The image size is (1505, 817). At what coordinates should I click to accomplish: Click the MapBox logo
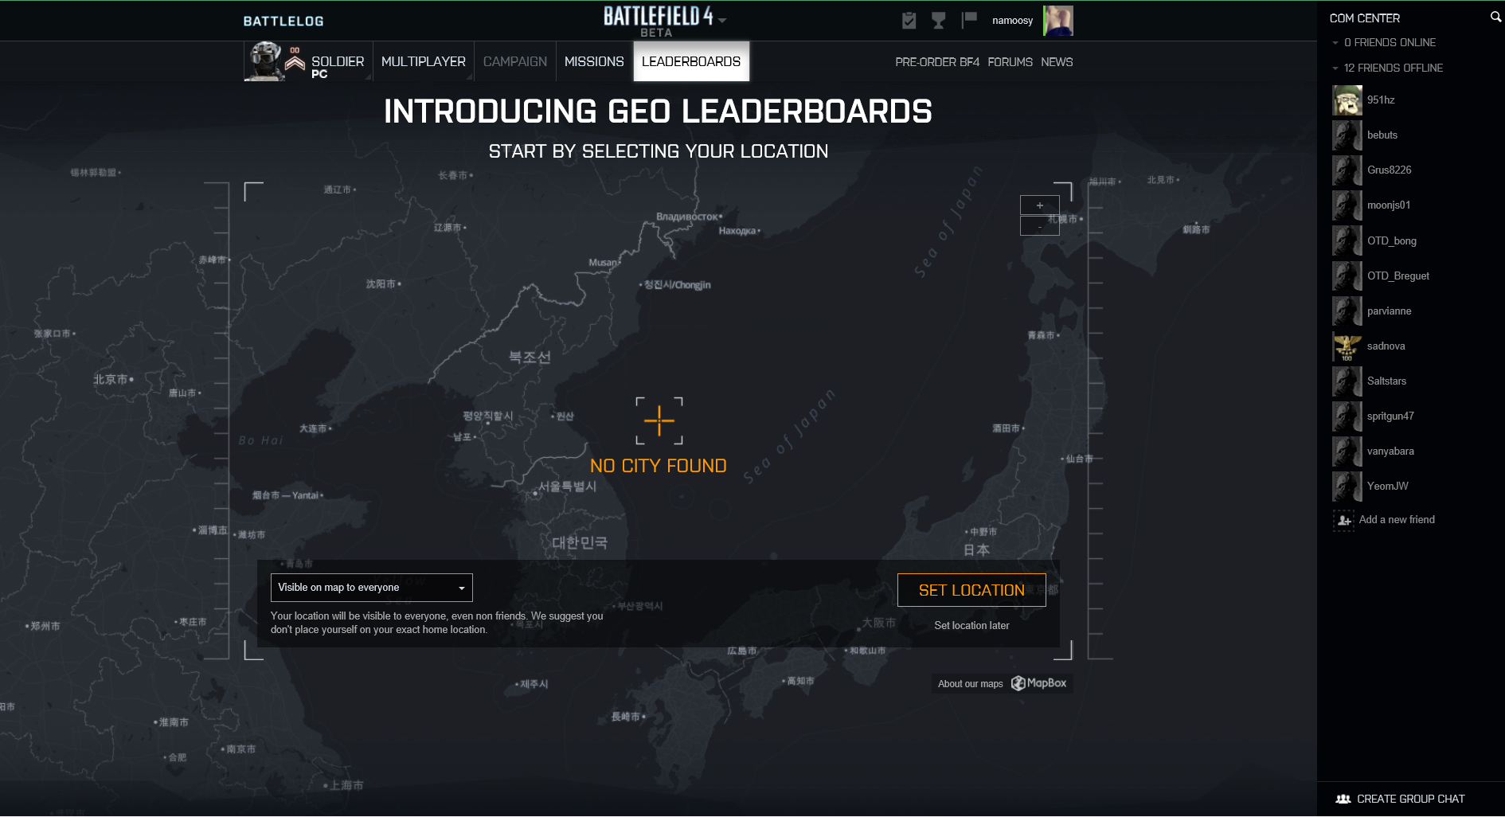1039,683
